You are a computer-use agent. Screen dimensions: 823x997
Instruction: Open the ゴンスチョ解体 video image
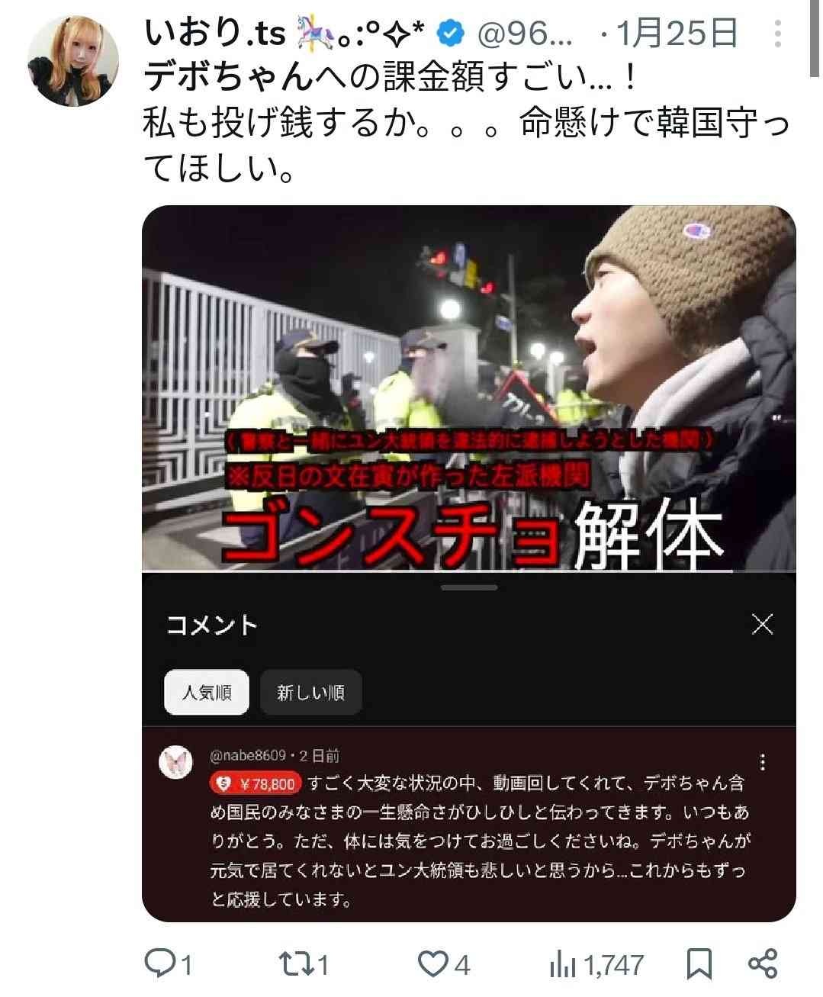pos(469,388)
